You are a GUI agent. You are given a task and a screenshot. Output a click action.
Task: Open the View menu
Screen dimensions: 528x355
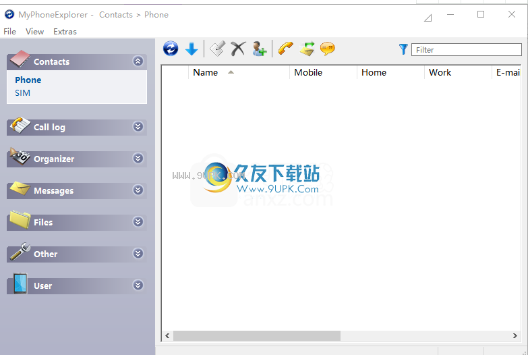click(34, 32)
